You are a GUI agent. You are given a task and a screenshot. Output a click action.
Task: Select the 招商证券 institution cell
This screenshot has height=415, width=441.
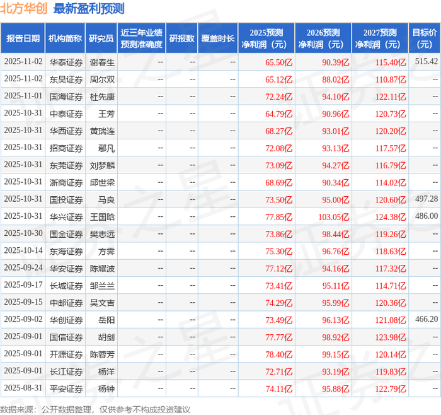pyautogui.click(x=66, y=148)
